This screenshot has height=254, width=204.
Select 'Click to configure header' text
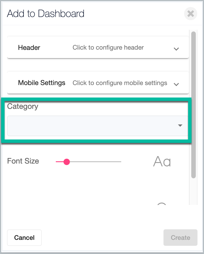point(108,48)
